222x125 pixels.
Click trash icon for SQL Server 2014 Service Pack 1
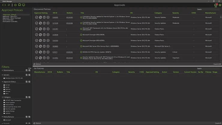[44, 46]
